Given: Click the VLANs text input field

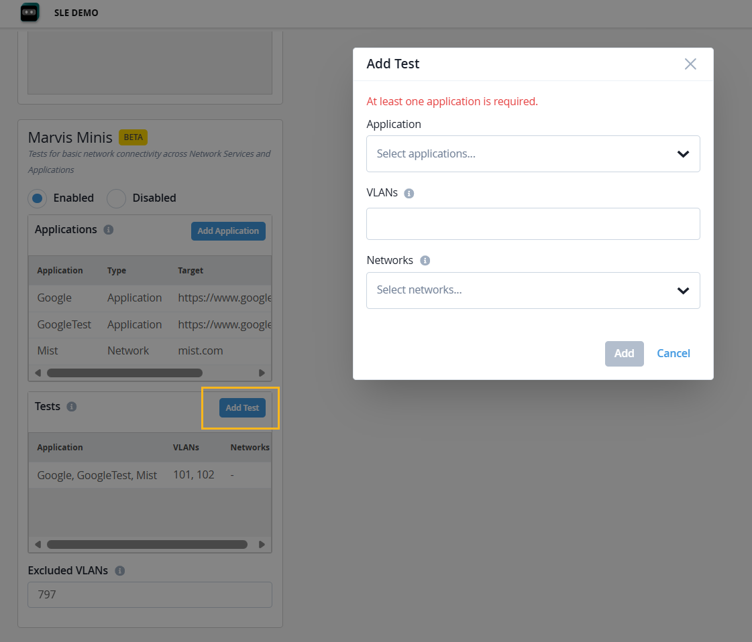Looking at the screenshot, I should click(533, 224).
